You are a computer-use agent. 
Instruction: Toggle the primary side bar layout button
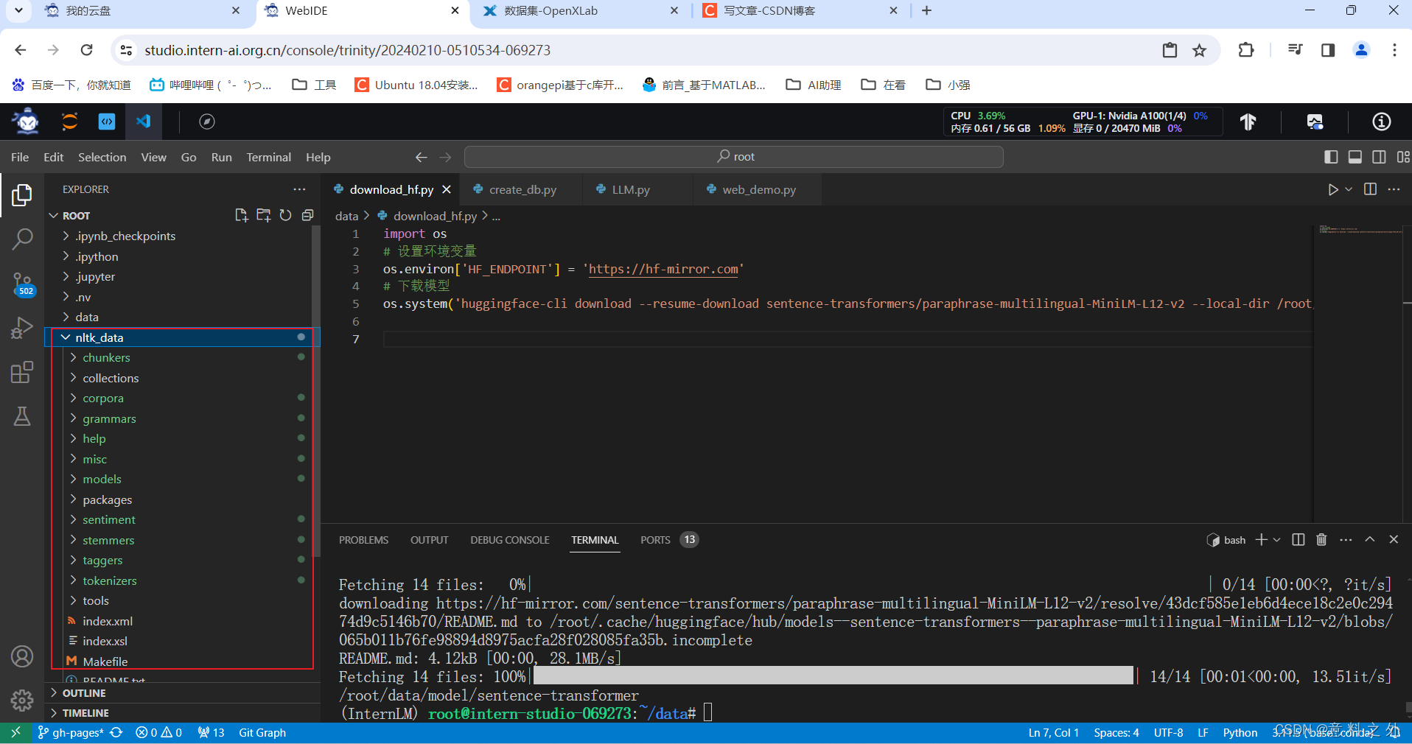[x=1331, y=157]
